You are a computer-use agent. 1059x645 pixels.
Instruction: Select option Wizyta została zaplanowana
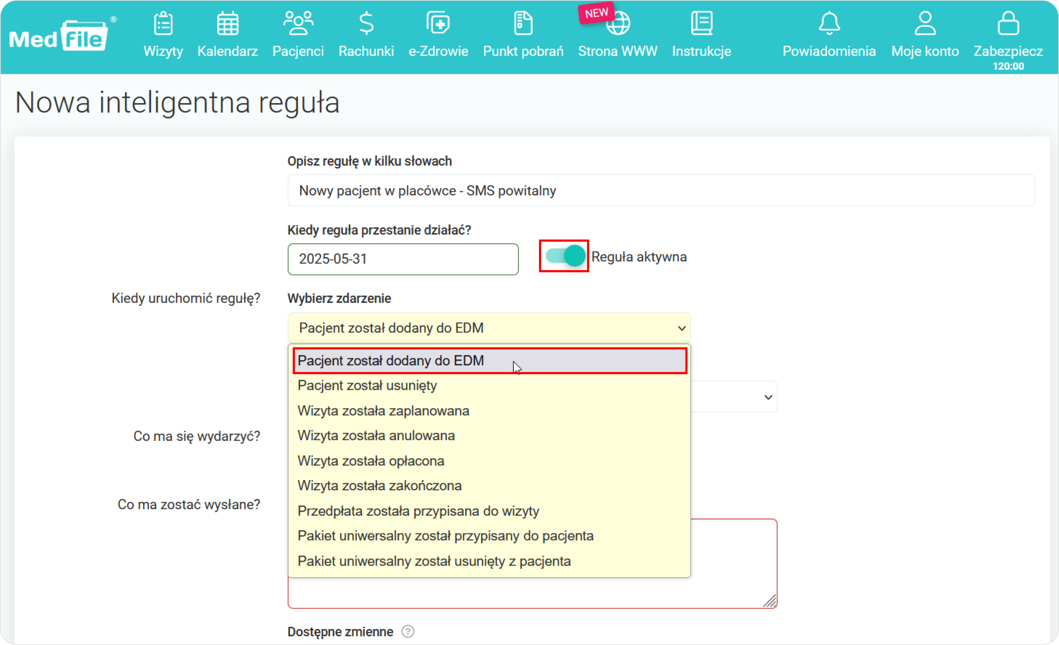(x=489, y=411)
